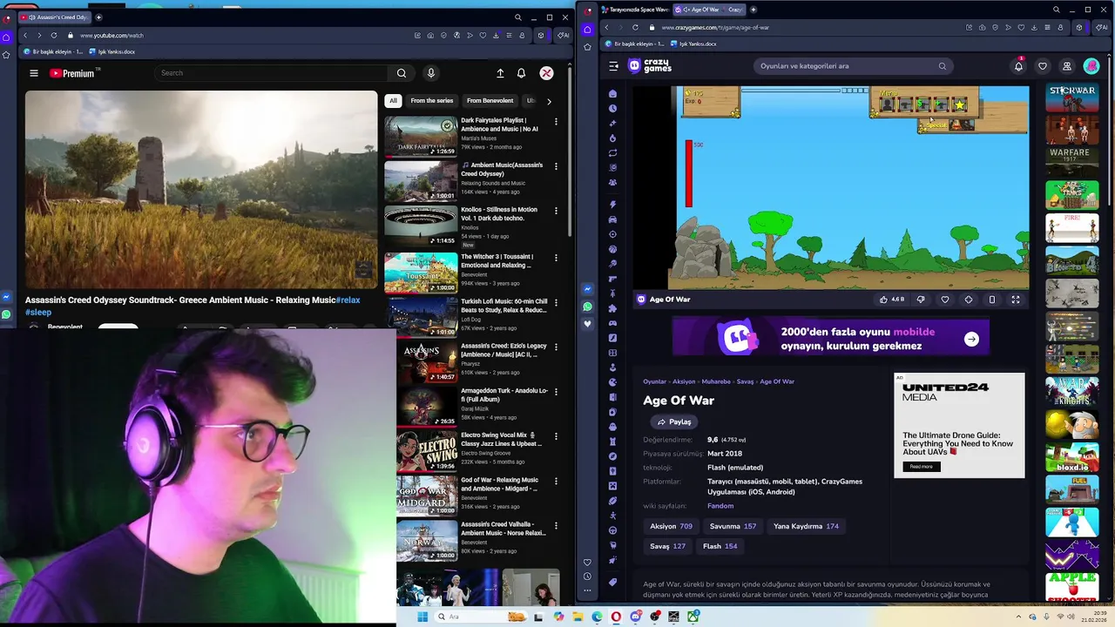Focus 'Oyunları ve kategorileri ara' search box
1115x627 pixels.
852,66
